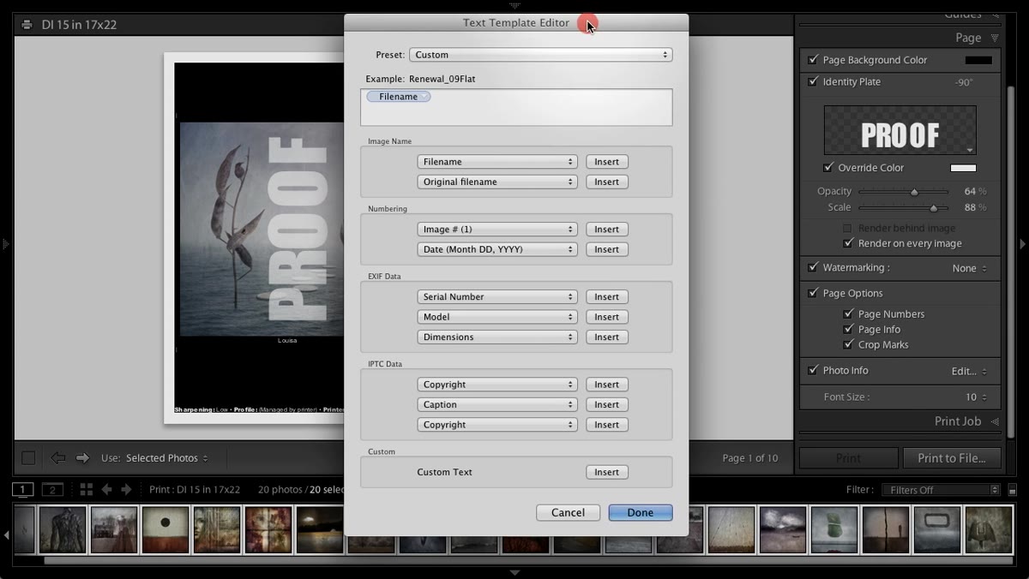This screenshot has width=1029, height=579.
Task: Open Page Background Color black swatch
Action: 978,60
